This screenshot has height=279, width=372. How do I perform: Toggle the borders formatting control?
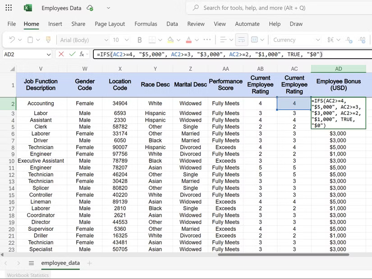tap(152, 40)
